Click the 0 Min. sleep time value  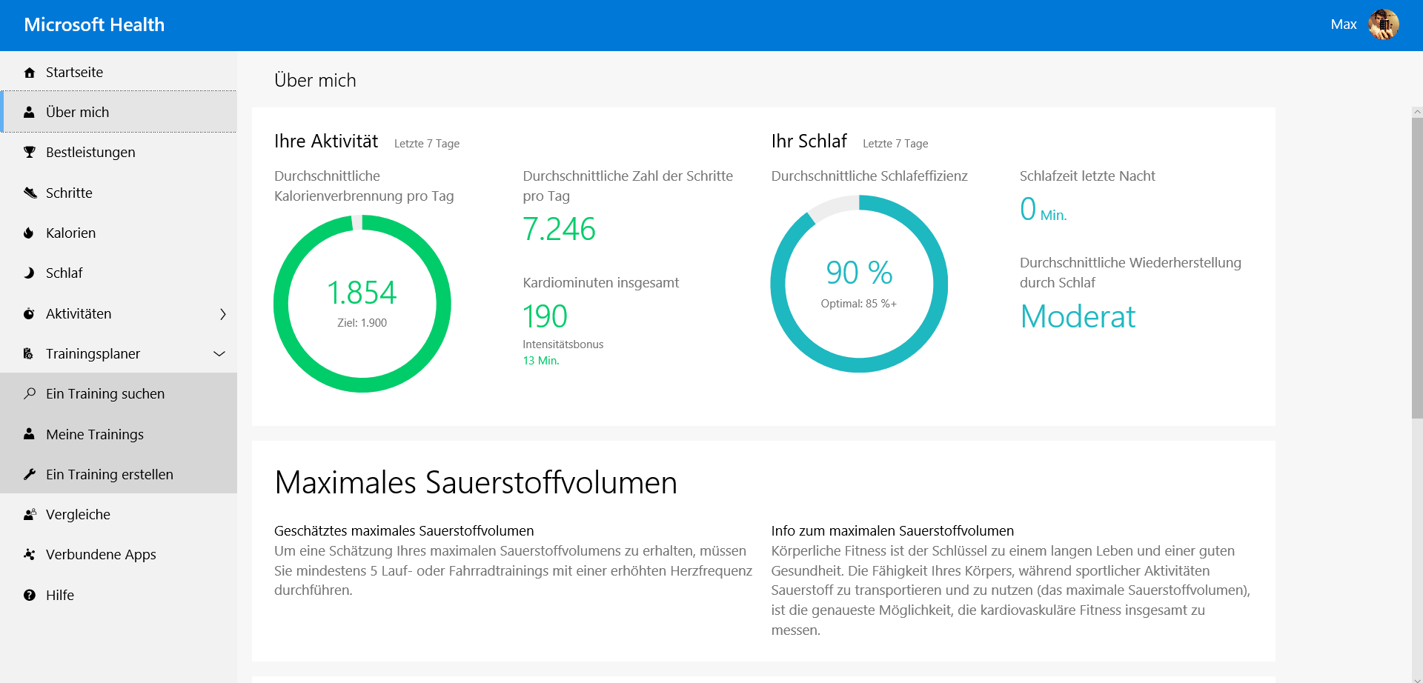(1044, 210)
